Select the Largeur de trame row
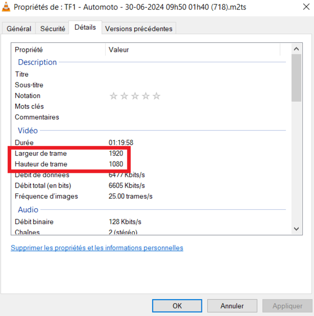The width and height of the screenshot is (314, 316). (x=150, y=154)
